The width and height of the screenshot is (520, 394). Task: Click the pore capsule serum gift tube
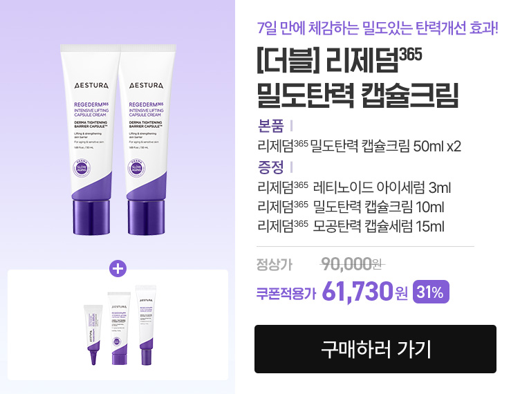(x=146, y=325)
